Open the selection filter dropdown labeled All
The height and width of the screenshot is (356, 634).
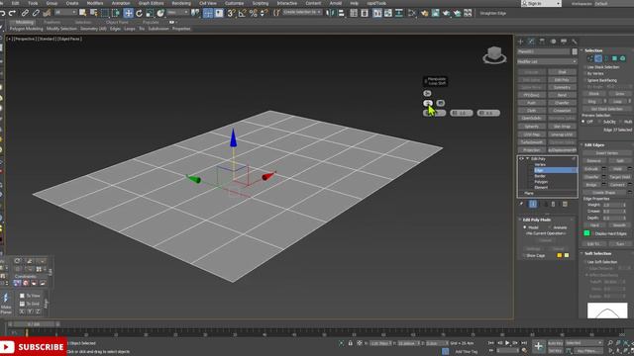point(65,13)
